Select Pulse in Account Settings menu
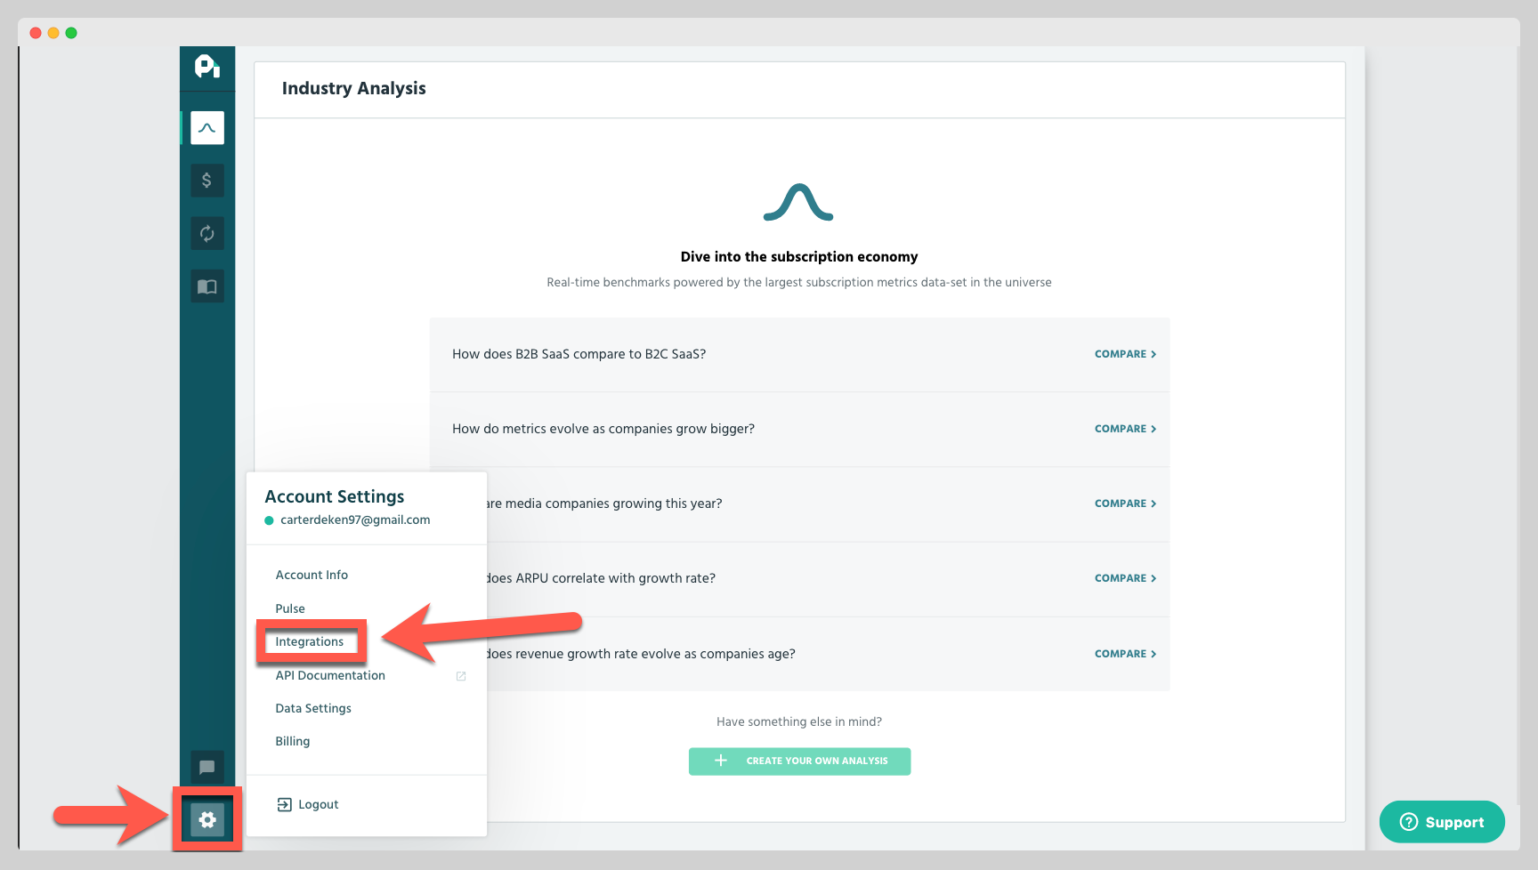The image size is (1538, 870). pyautogui.click(x=290, y=608)
